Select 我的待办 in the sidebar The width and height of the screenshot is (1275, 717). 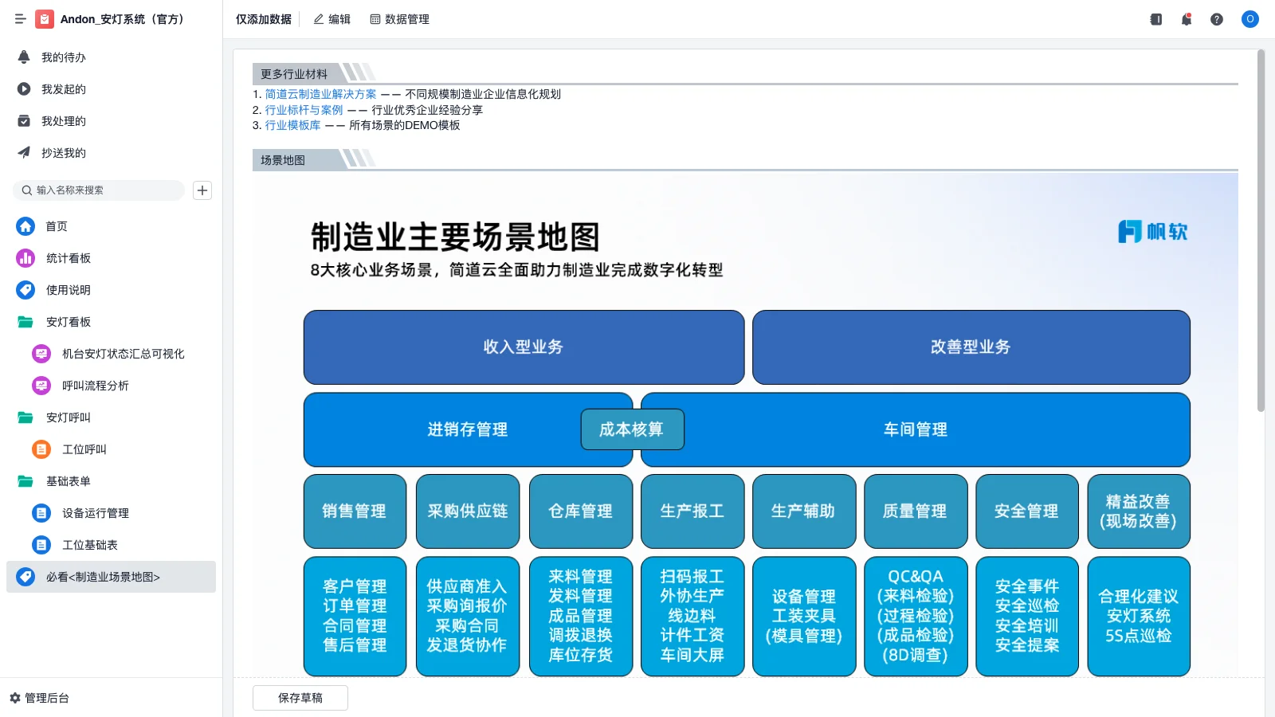63,57
